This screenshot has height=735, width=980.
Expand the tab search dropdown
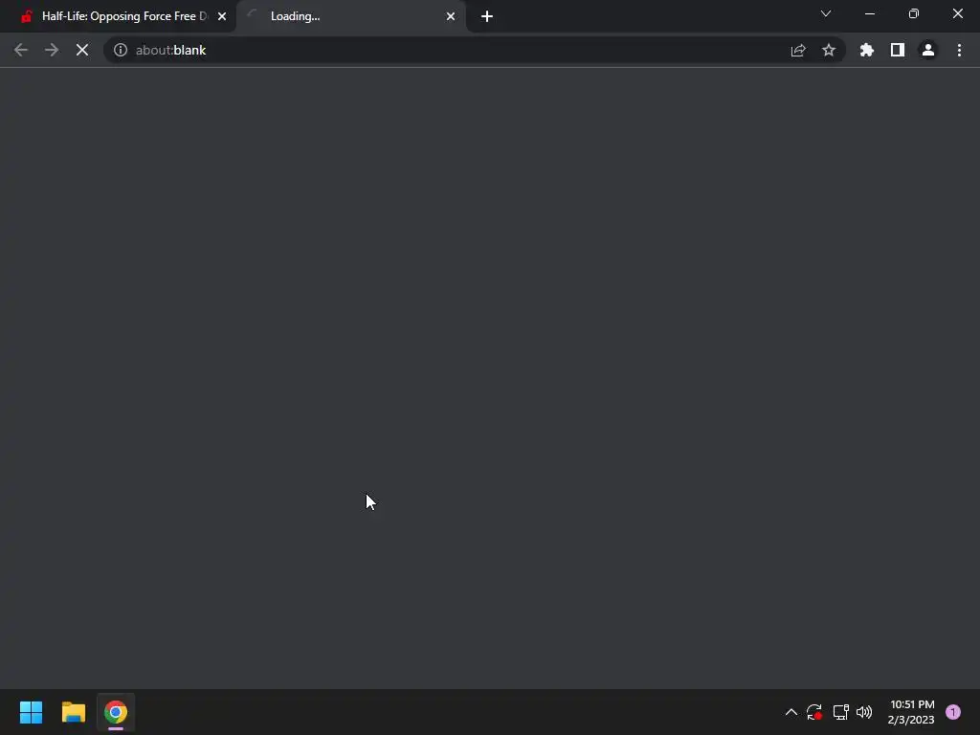(x=826, y=13)
